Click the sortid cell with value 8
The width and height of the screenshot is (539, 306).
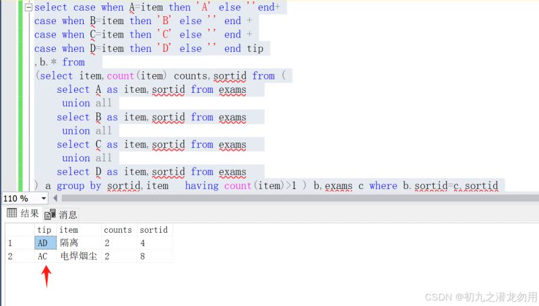point(154,256)
